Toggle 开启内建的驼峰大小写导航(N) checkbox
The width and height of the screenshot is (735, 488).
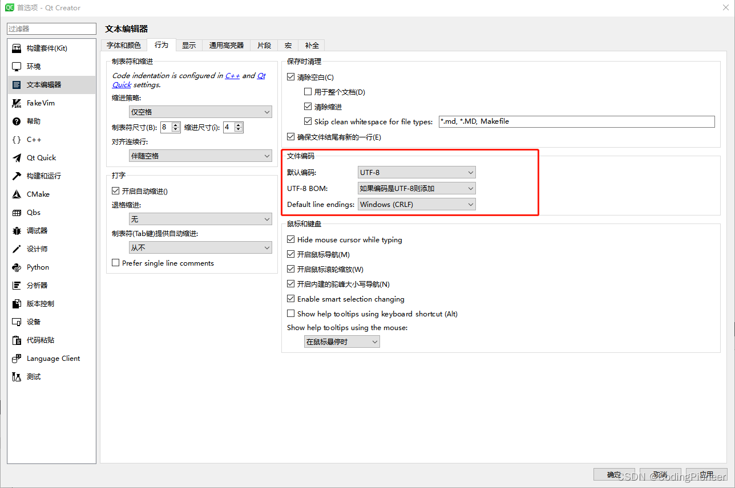point(291,284)
